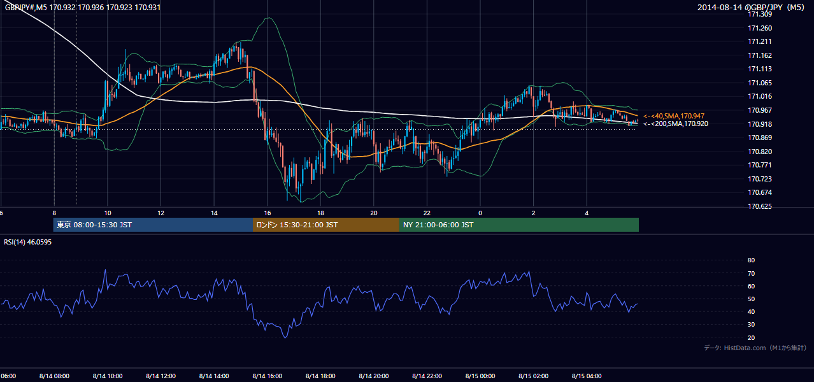Click hour tick 10 under the price chart
The image size is (814, 382).
coord(108,213)
